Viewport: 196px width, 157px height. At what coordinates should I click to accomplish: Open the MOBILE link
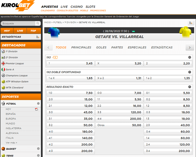click(84, 10)
